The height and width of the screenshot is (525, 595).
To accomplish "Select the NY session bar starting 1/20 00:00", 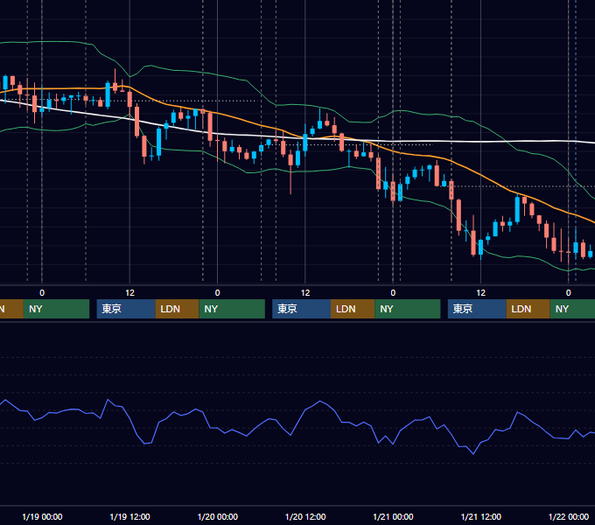I will tap(232, 309).
